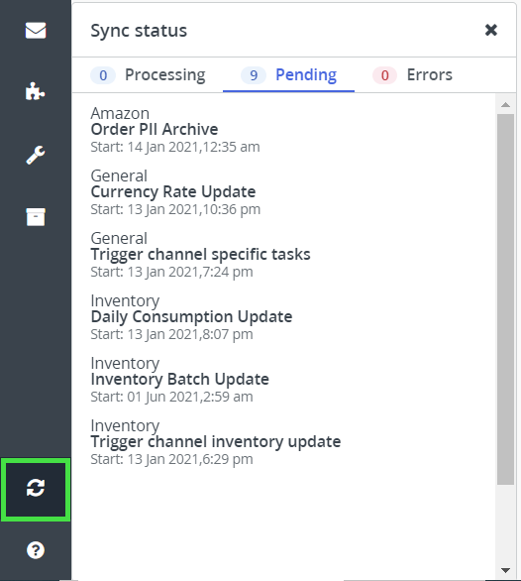Switch to the Errors tab

tap(412, 75)
